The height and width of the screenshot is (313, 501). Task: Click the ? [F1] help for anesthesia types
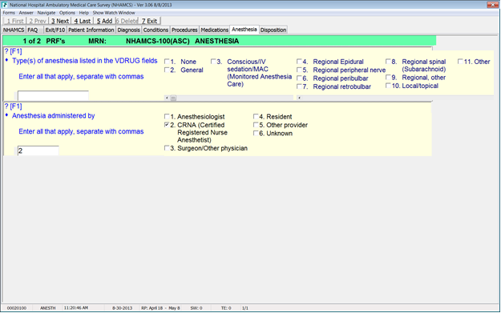(13, 51)
